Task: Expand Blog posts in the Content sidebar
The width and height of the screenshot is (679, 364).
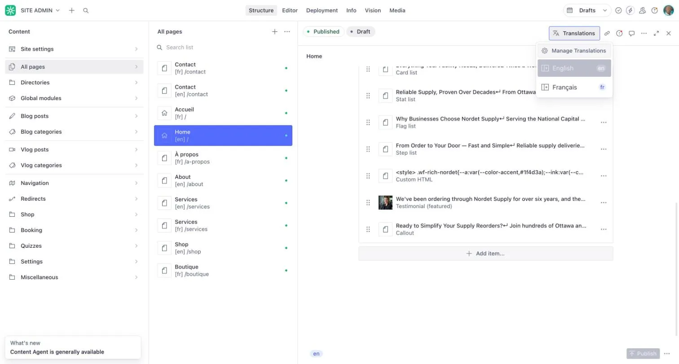Action: (74, 116)
